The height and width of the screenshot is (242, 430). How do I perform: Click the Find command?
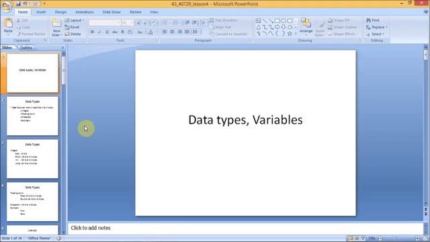(x=373, y=20)
